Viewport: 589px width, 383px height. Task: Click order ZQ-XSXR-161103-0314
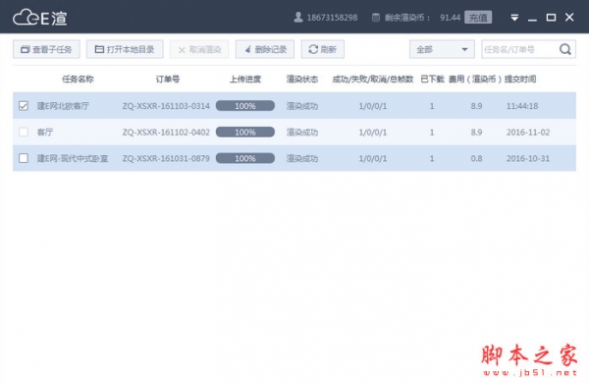pyautogui.click(x=166, y=106)
